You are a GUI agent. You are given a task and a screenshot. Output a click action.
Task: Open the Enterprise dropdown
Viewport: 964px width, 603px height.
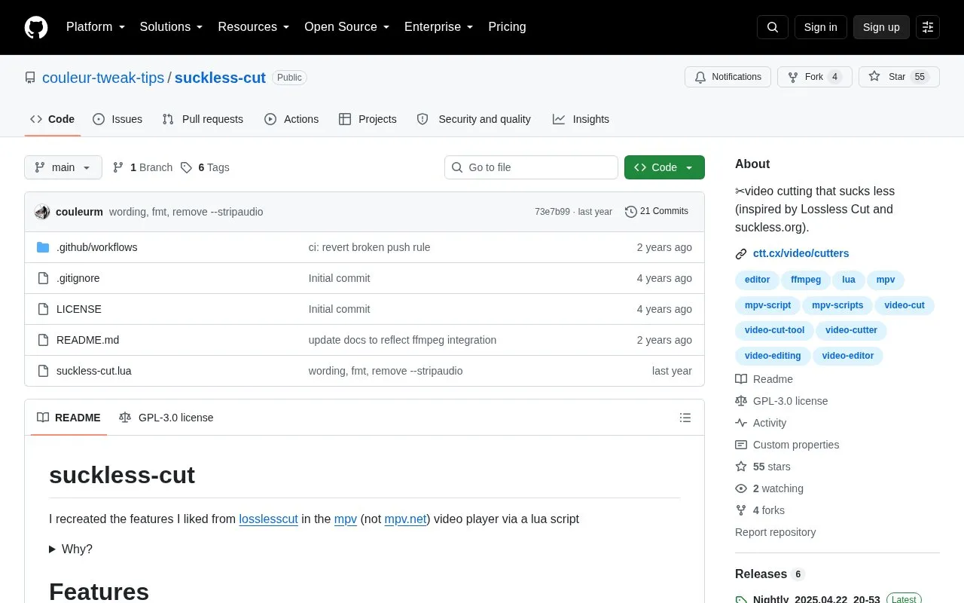click(x=439, y=27)
